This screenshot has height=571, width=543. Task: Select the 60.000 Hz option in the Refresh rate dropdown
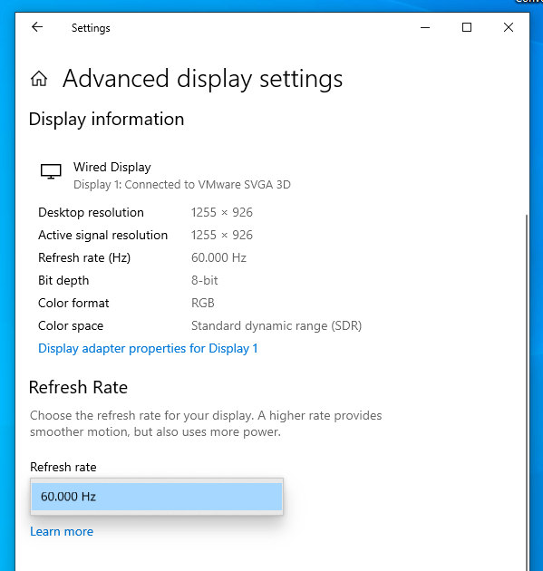[157, 497]
